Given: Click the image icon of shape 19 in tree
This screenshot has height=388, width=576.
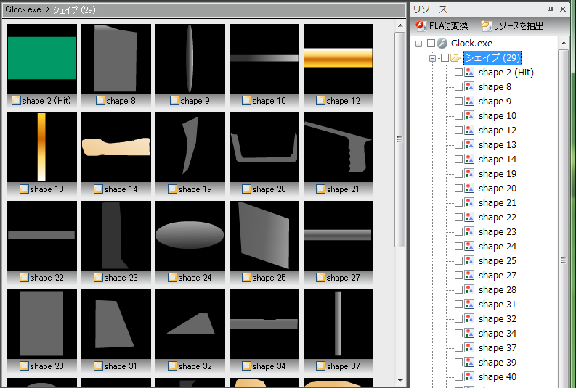Looking at the screenshot, I should (469, 173).
